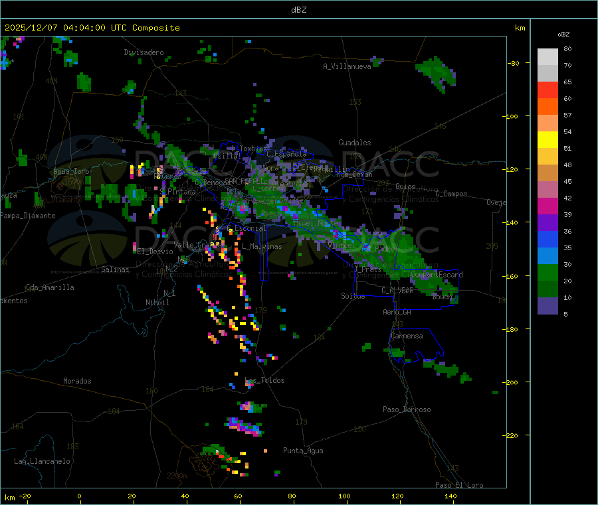Click the 'dBZ' heading above the color legend
Screen dimensions: 598x505
(x=563, y=35)
